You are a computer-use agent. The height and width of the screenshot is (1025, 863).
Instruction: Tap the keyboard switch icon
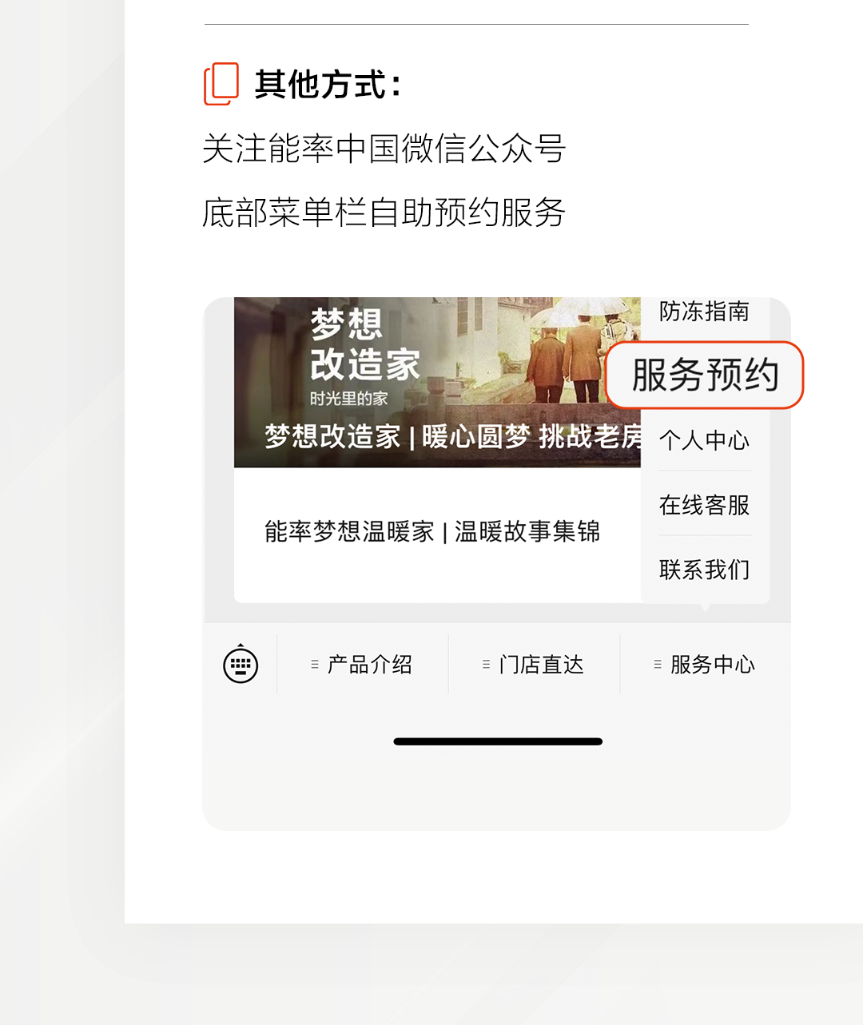241,664
